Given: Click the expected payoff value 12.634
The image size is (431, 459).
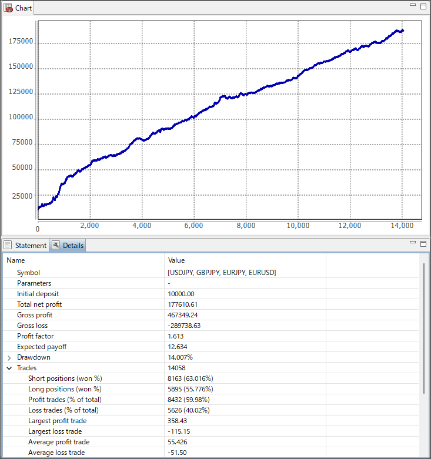Looking at the screenshot, I should coord(177,347).
